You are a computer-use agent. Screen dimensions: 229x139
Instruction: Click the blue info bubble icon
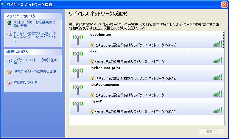coord(9,60)
